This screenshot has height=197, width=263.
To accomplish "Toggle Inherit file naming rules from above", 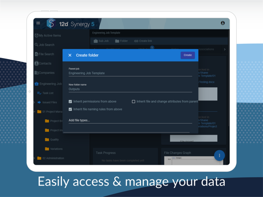I will [71, 109].
